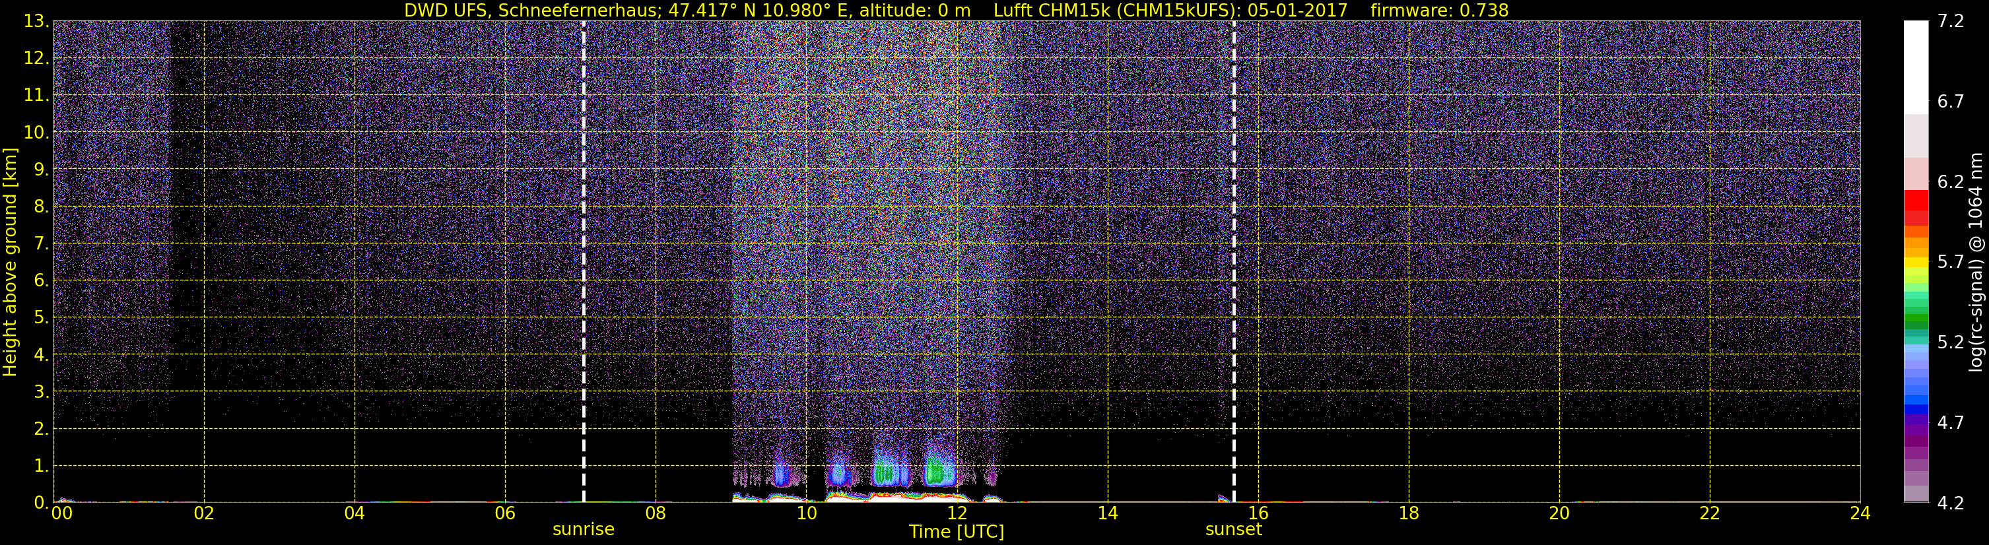Click the height axis tick '1.'
Screen dimensions: 1989x545
coord(41,465)
